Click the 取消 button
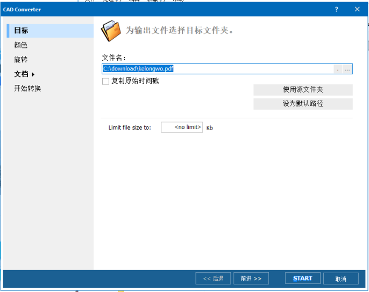 (x=341, y=279)
